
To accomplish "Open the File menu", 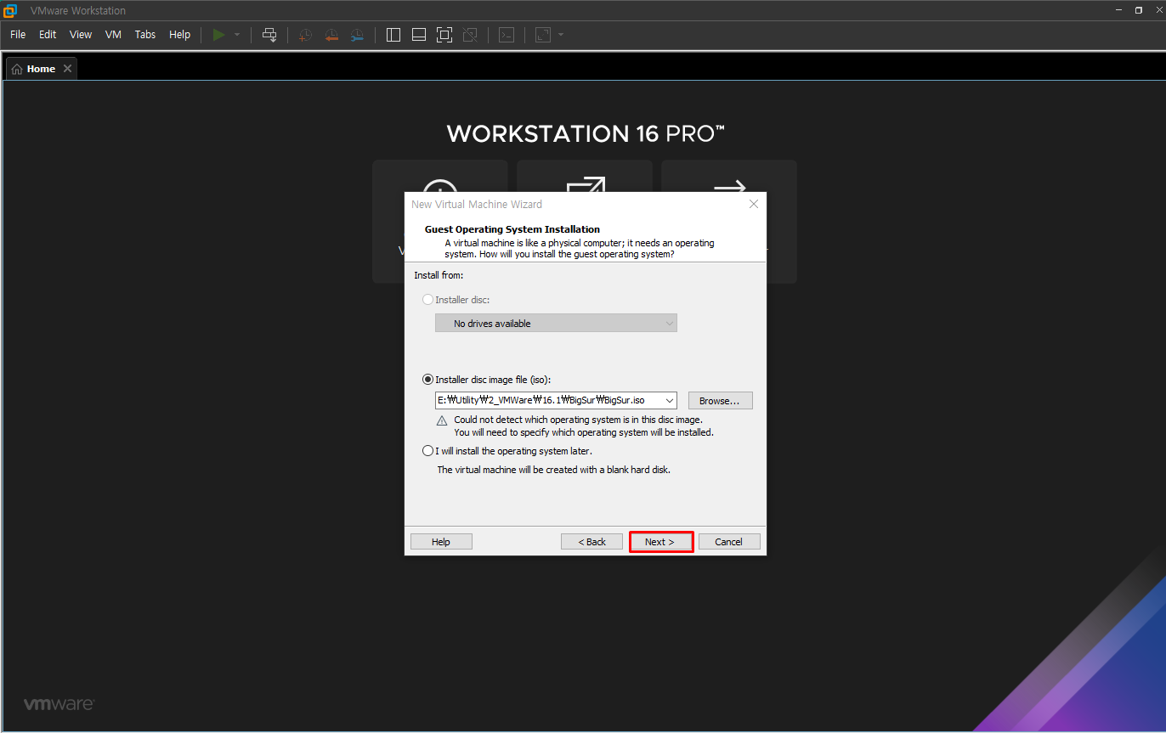I will [18, 35].
